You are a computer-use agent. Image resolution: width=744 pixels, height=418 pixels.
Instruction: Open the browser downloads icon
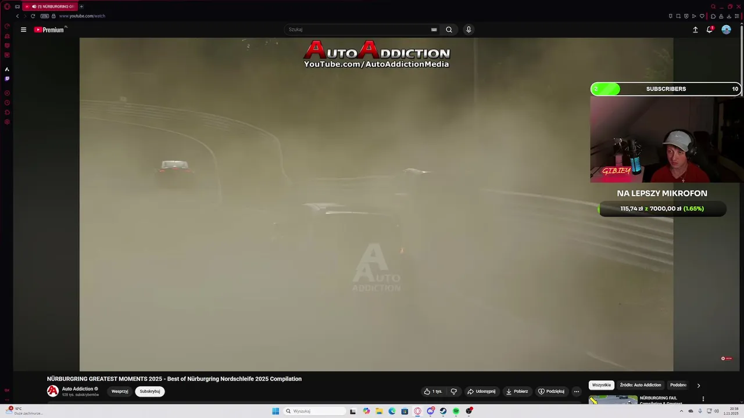coord(729,16)
